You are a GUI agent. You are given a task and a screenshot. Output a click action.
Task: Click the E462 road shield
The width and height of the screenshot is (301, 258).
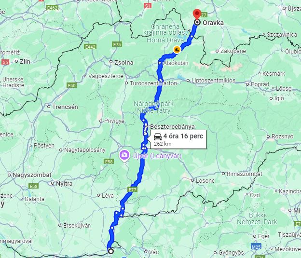52,8
